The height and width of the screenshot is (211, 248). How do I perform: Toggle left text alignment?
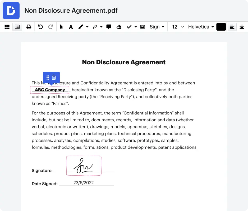[x=232, y=27]
